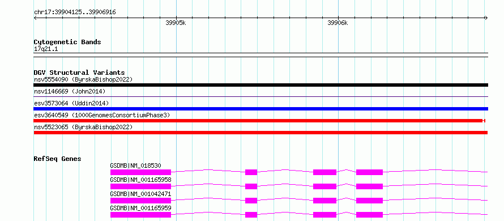The image size is (504, 221).
Task: Open the GSDMB|NM_001165958 transcript label
Action: (140, 180)
